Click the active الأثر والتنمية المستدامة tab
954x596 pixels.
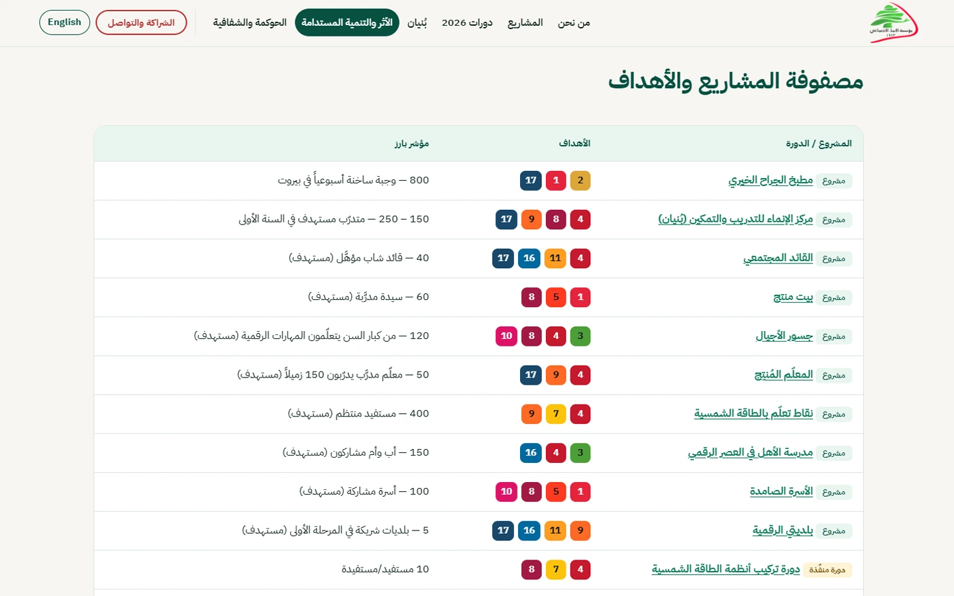(x=347, y=23)
